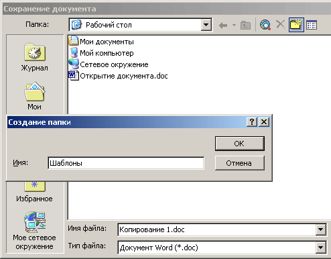Expand the Папка folder dropdown
331x259 pixels.
pyautogui.click(x=206, y=25)
